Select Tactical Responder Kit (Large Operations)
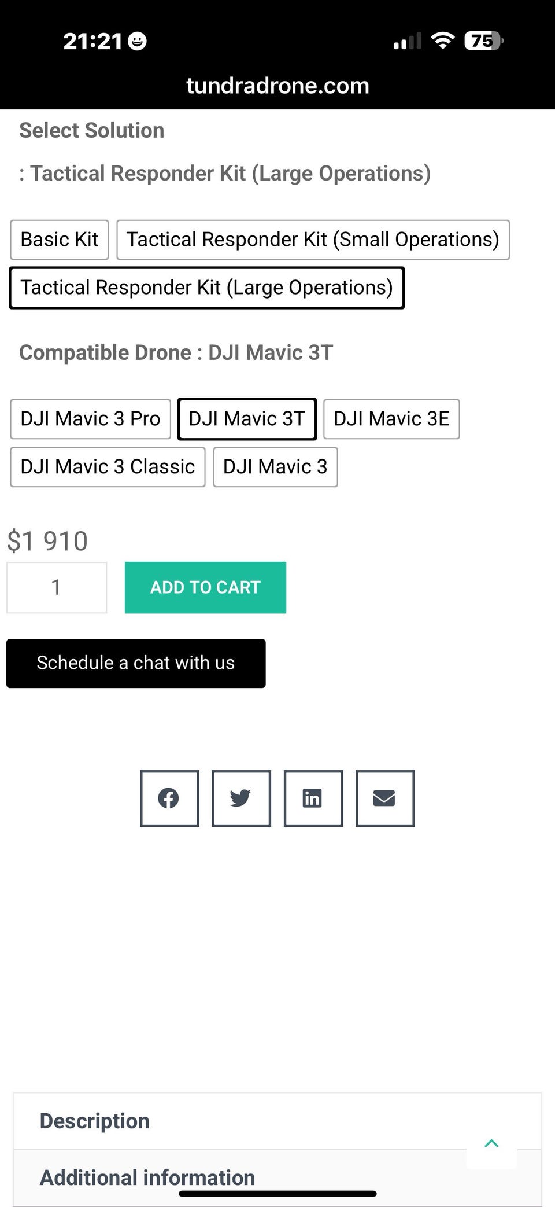 coord(206,288)
